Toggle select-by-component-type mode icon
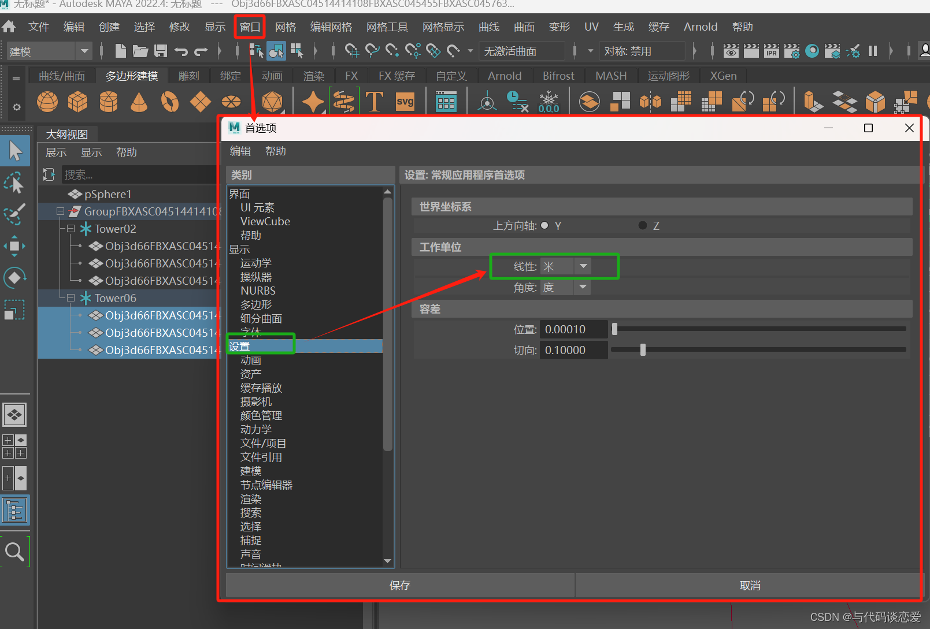Screen dimensions: 930x629 tap(297, 51)
